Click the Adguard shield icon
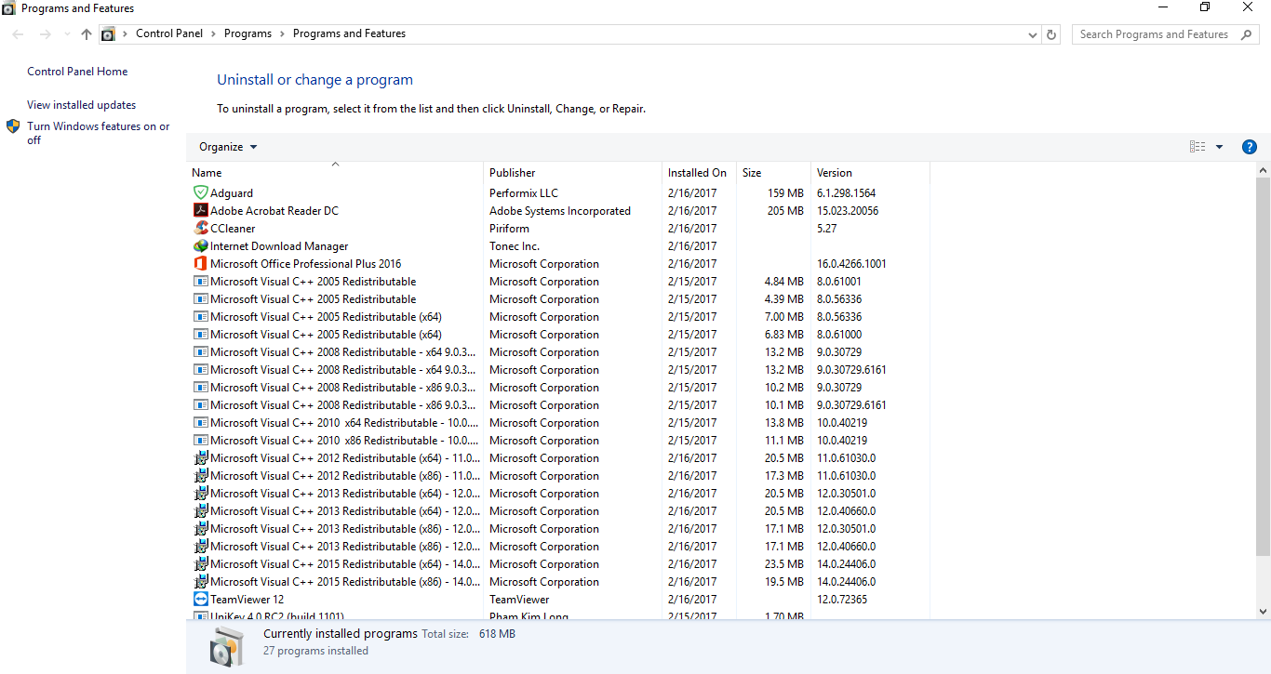The image size is (1271, 674). click(200, 193)
